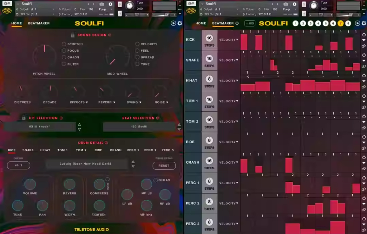Click the circular reset icon on the Crash row
367x234 pixels.
(364, 157)
